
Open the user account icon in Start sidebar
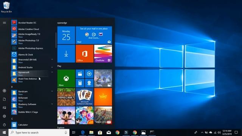coord(4,91)
